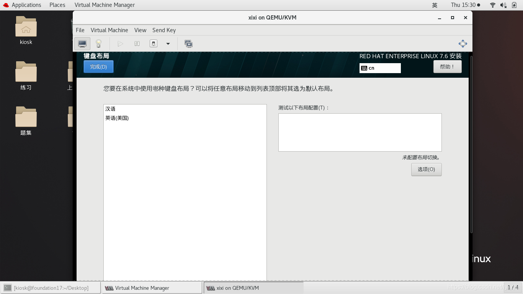The height and width of the screenshot is (294, 523).
Task: Select the kiosk home folder on desktop
Action: [26, 31]
